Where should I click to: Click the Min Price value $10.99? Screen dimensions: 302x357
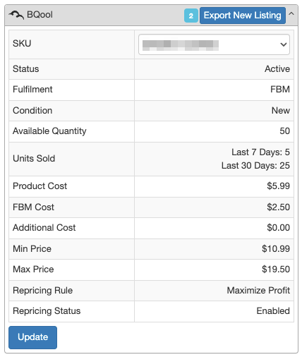point(276,249)
